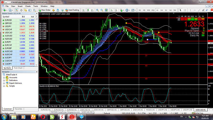The height and width of the screenshot is (120, 213).
Task: Draw a trendline tool
Action: [x=199, y=10]
